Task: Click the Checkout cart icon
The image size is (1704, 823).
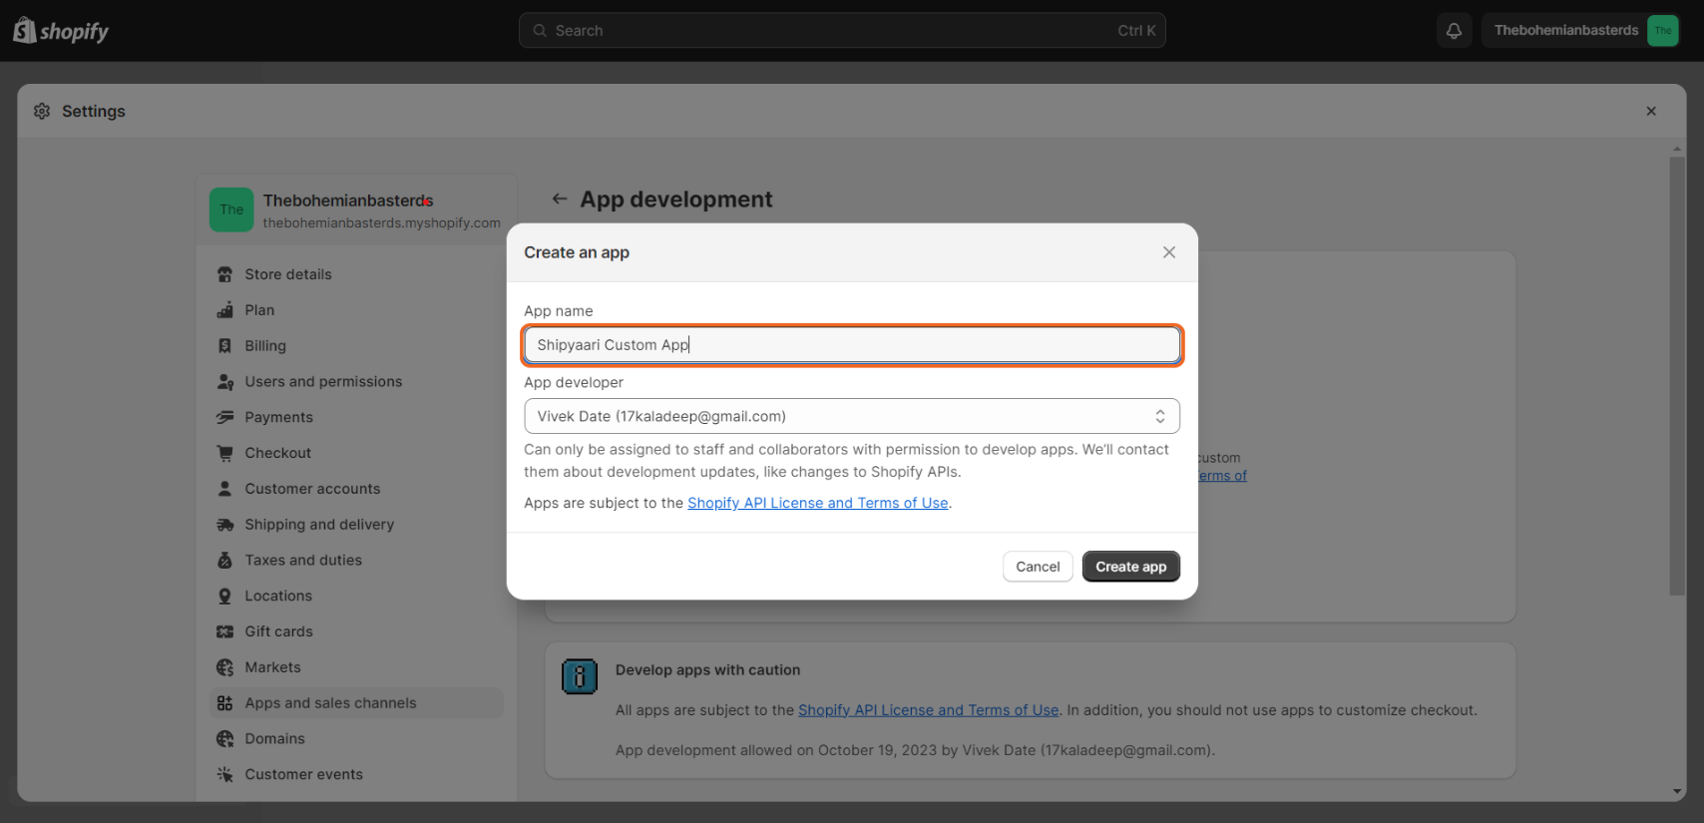Action: 225,453
